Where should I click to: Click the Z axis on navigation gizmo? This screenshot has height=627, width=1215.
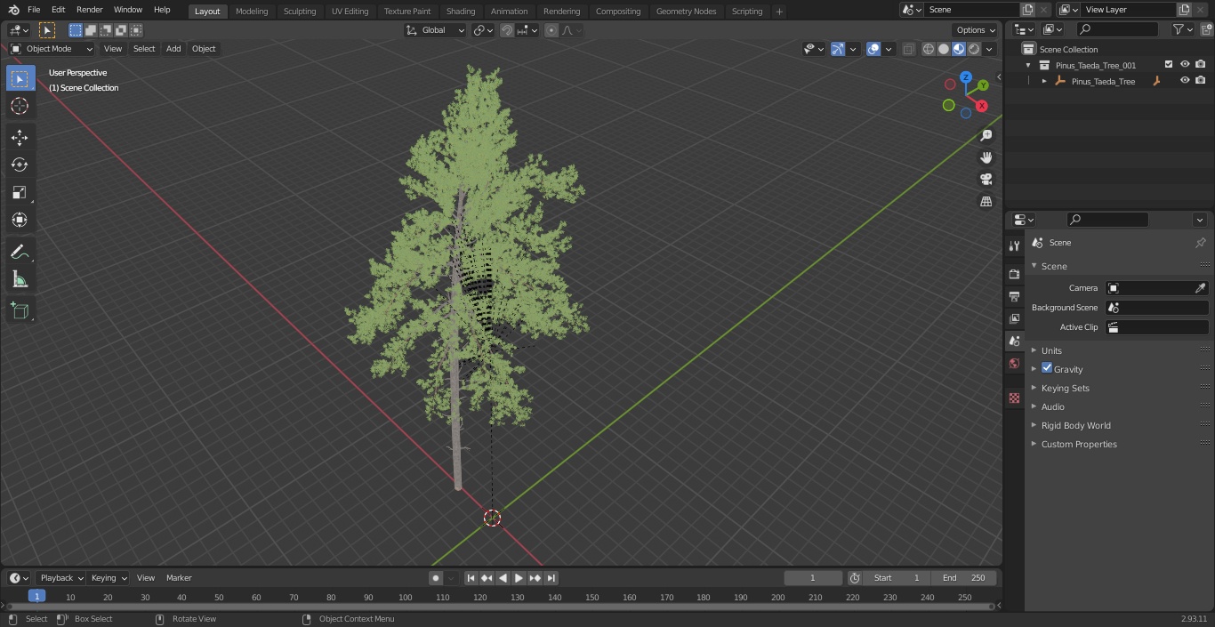966,77
